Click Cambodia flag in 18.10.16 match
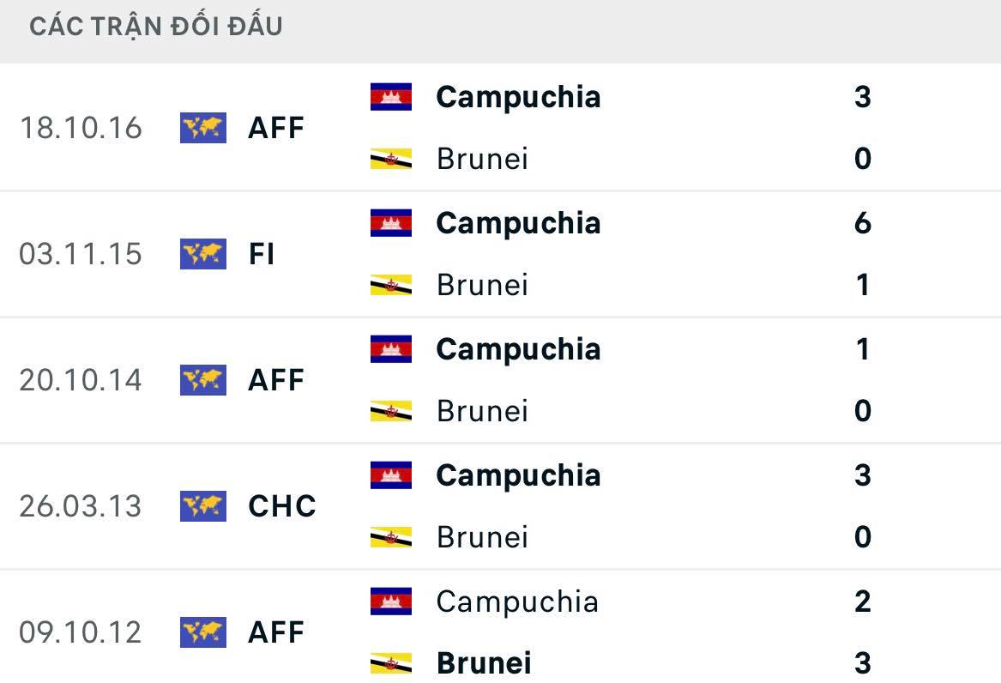This screenshot has height=683, width=1001. (391, 97)
